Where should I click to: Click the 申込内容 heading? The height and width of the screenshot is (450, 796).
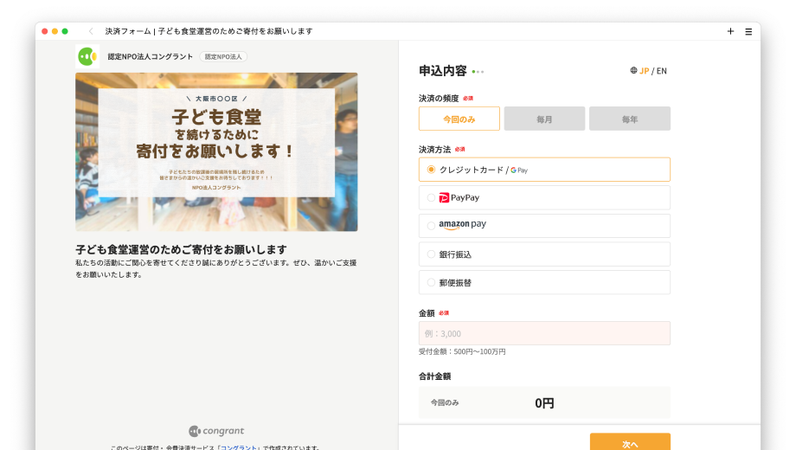(x=443, y=71)
